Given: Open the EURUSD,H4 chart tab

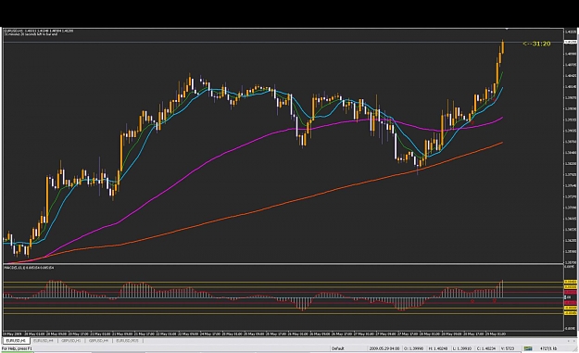Looking at the screenshot, I should click(x=44, y=340).
